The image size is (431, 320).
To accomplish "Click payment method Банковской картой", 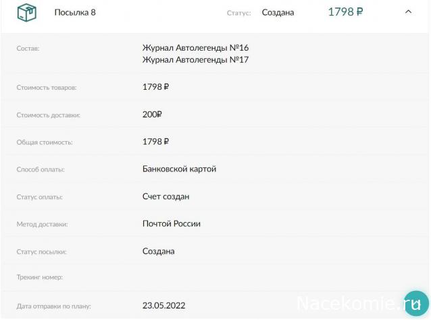I will (179, 169).
